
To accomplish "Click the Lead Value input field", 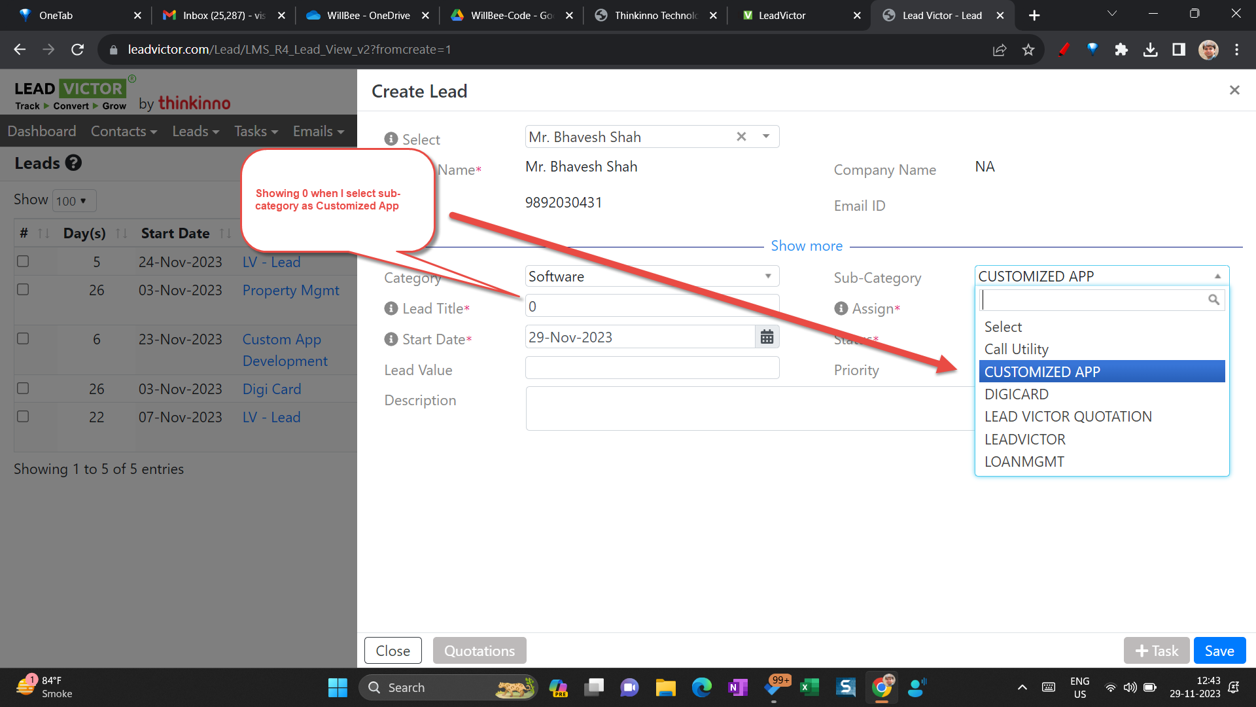I will [652, 368].
